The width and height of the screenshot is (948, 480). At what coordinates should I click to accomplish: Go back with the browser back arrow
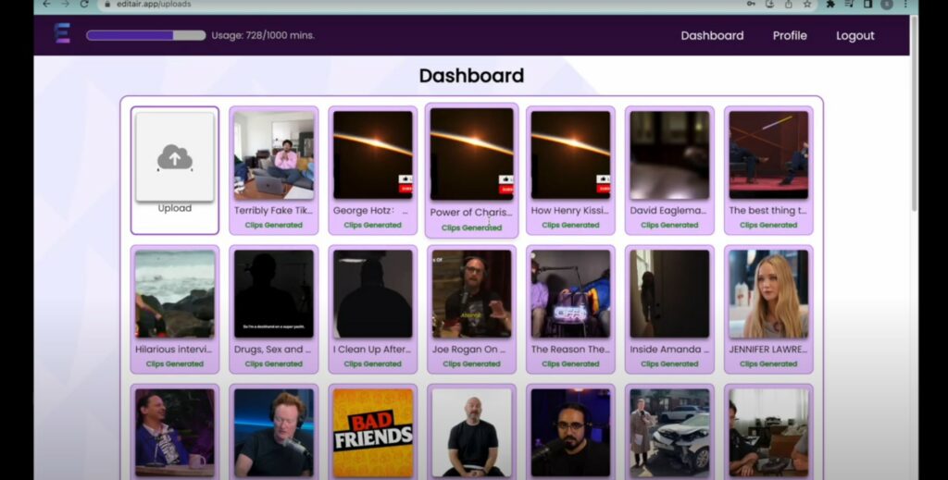pyautogui.click(x=46, y=5)
